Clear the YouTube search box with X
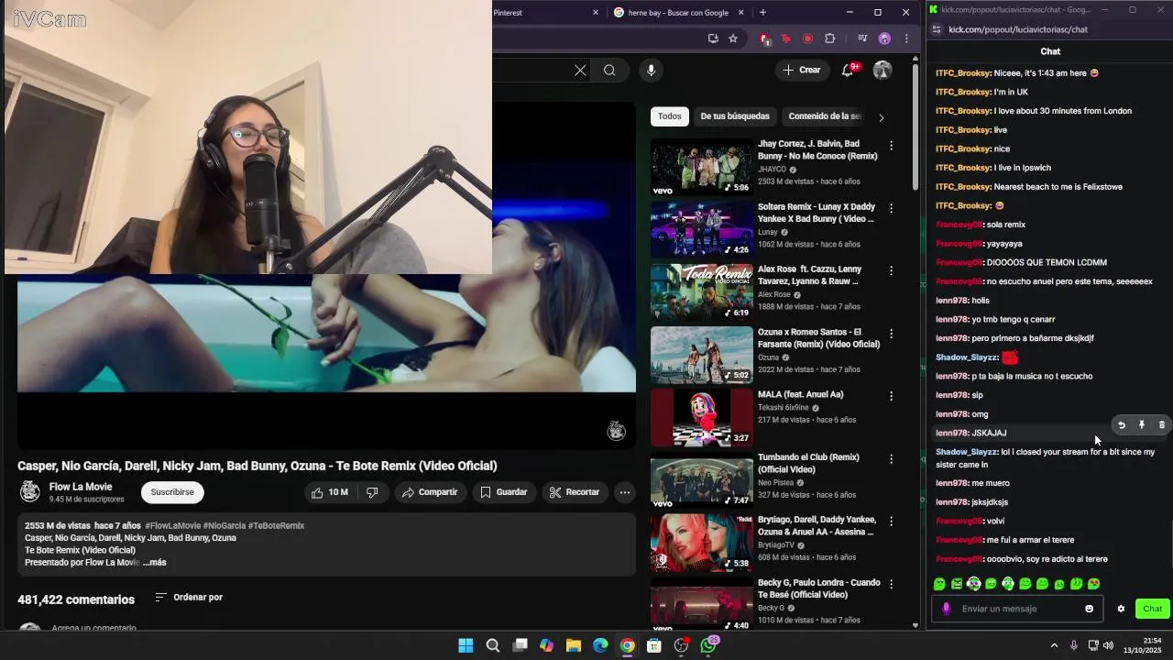This screenshot has height=660, width=1173. click(580, 71)
